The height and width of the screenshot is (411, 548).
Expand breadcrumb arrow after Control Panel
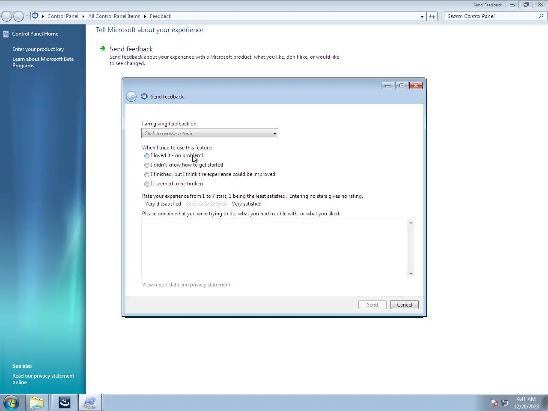pyautogui.click(x=83, y=16)
